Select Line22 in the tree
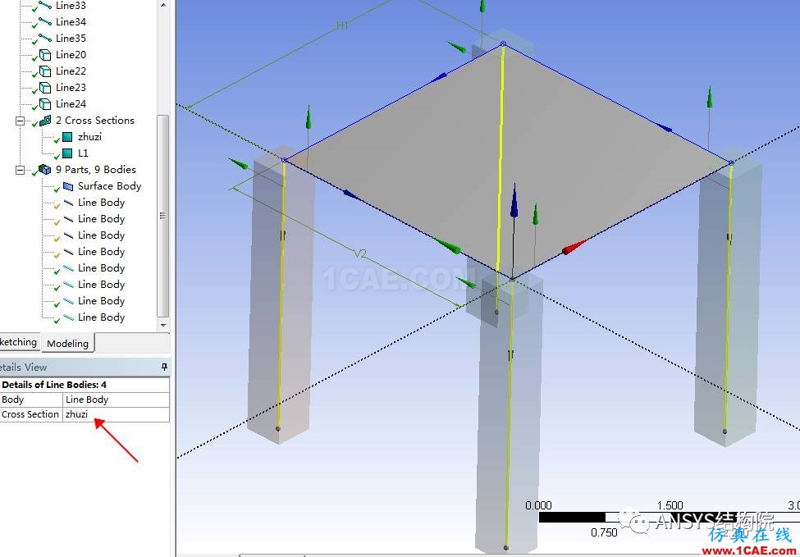 coord(71,71)
